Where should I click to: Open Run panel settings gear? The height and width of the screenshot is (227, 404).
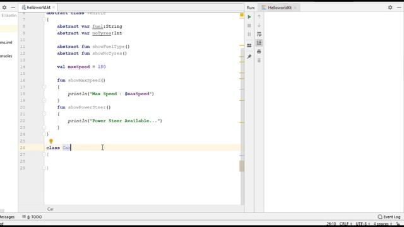click(x=390, y=8)
